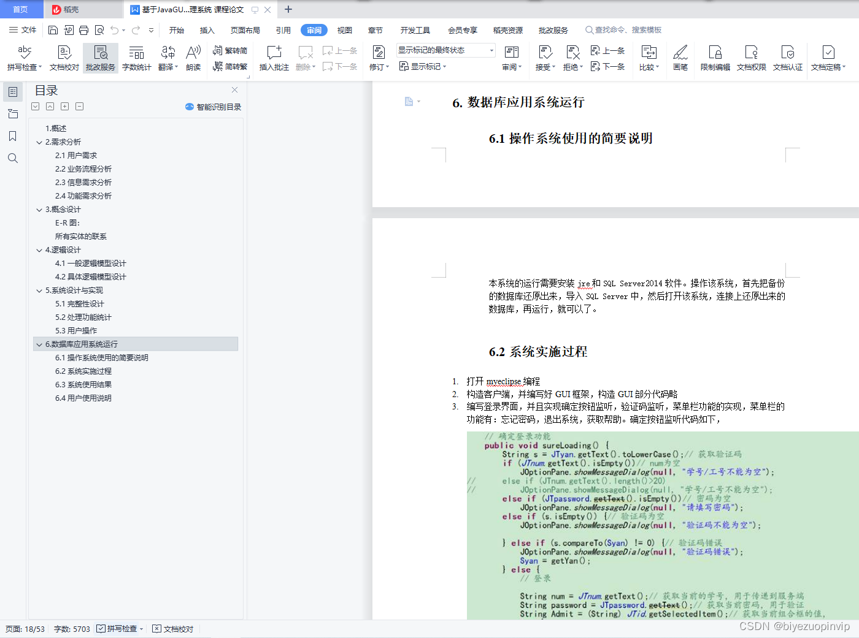Convert simplified to traditional (简转繁)
The width and height of the screenshot is (859, 638).
click(230, 66)
